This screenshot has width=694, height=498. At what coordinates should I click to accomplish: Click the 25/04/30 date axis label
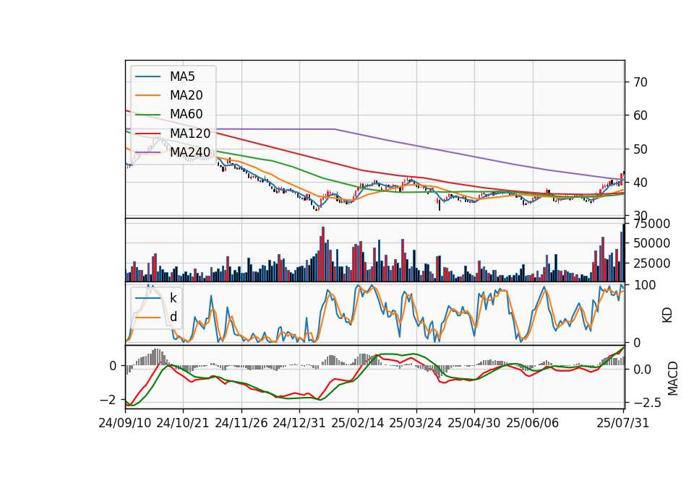(474, 423)
